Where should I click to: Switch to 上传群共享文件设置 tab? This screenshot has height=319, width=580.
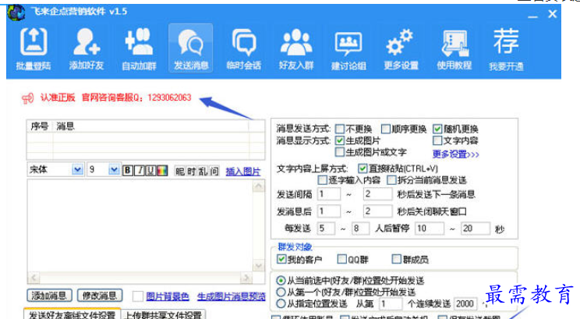[163, 314]
